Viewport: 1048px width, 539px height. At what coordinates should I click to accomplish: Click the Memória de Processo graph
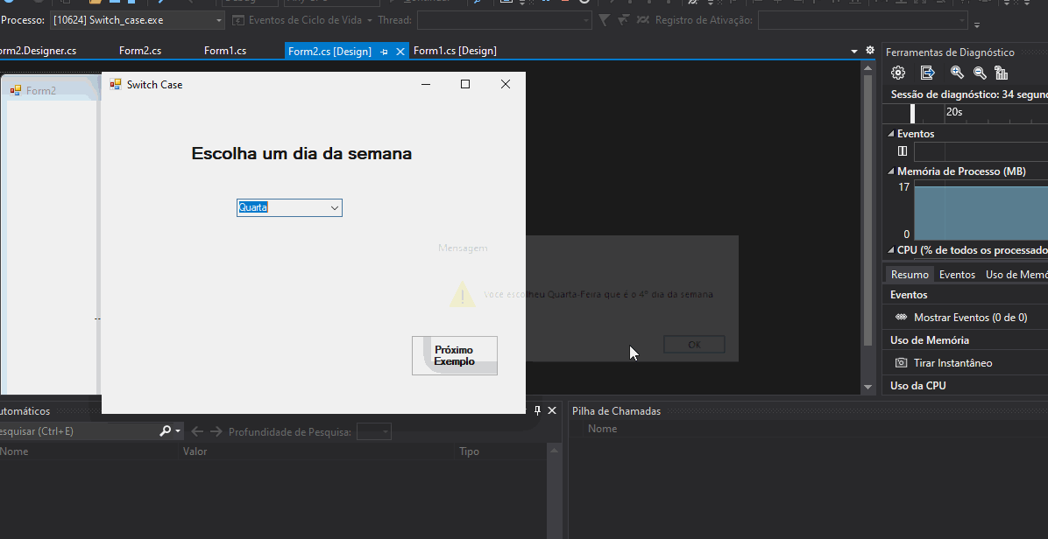tap(981, 210)
